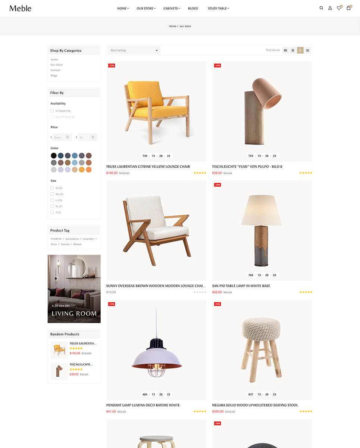Open the Living Room promo banner
Viewport: 360px width, 448px height.
click(x=74, y=289)
